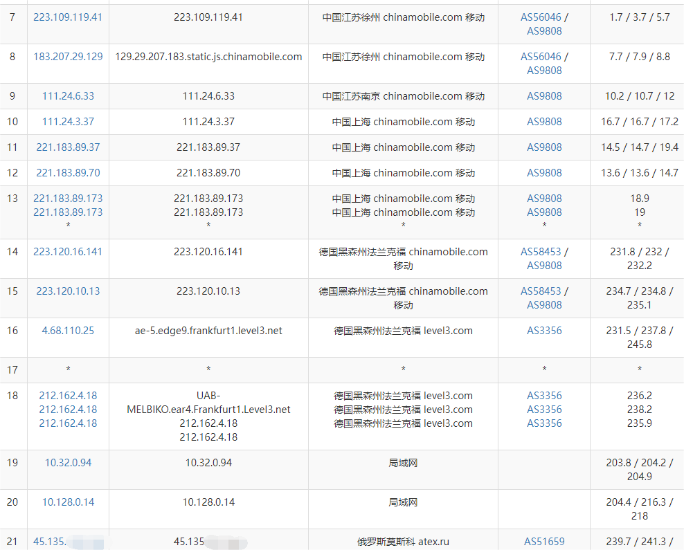Click AS56046 in hop 8 row
The width and height of the screenshot is (684, 550).
click(541, 57)
